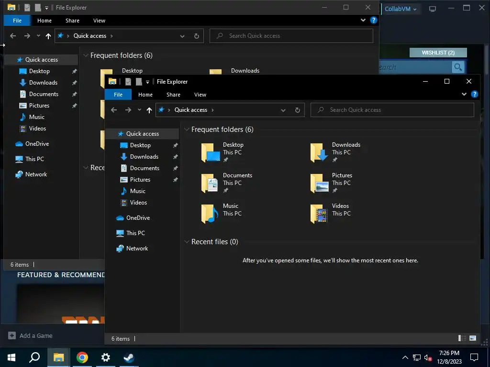The width and height of the screenshot is (490, 367).
Task: Click WISHLIST (2) button in Steam
Action: 438,53
